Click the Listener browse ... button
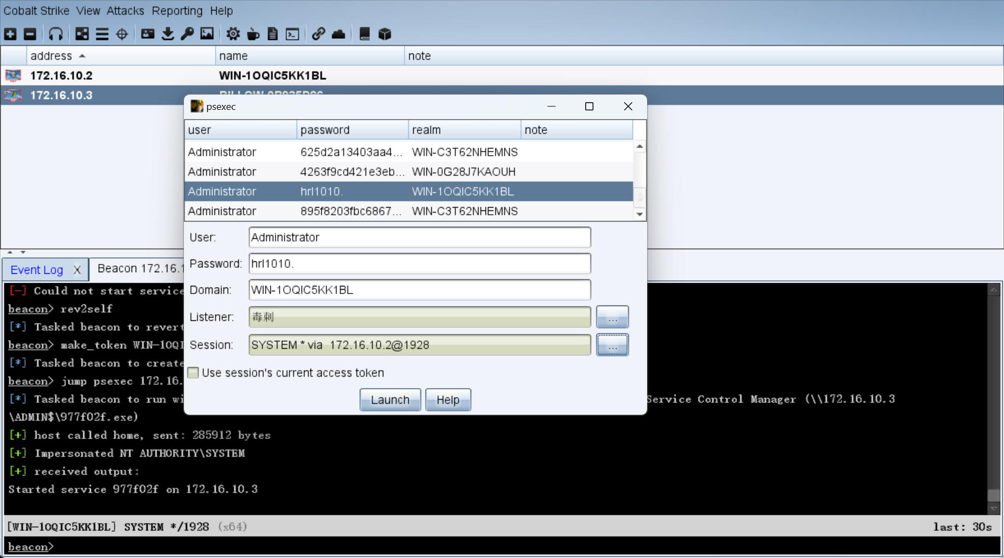 click(x=612, y=317)
